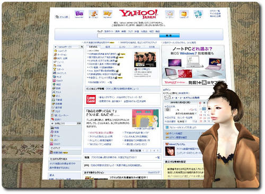Open 占い icon in favorites list
Viewport: 265px width, 194px height.
[52, 140]
